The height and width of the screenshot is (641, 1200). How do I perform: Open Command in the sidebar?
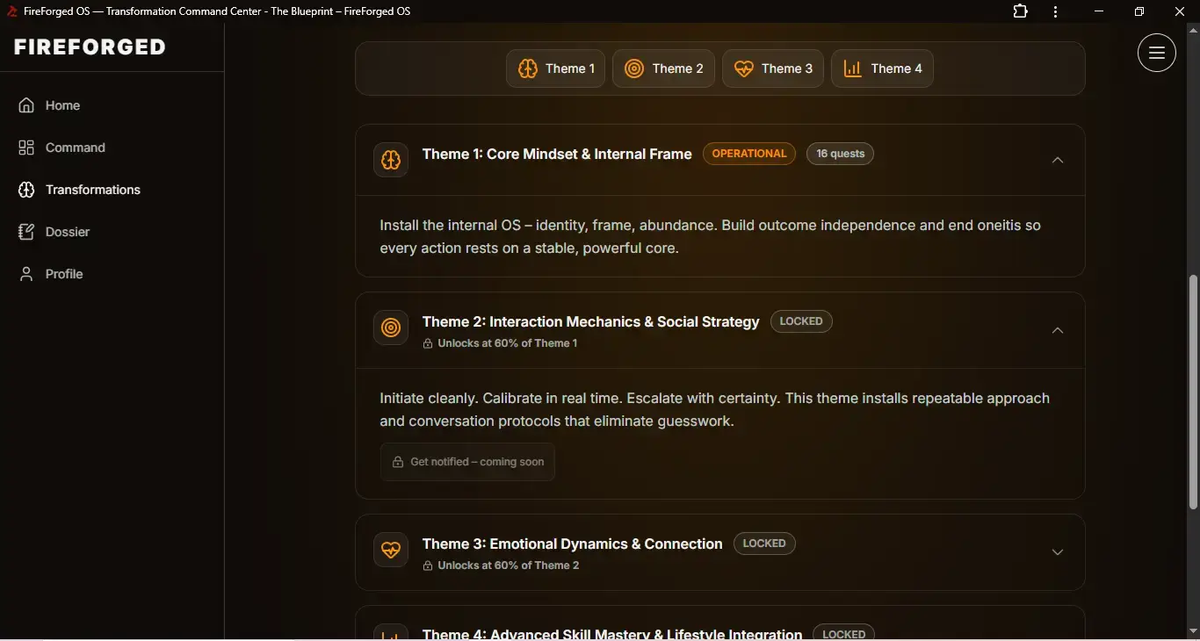coord(75,148)
